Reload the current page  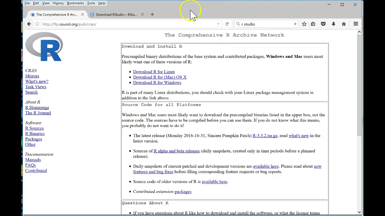click(x=227, y=24)
